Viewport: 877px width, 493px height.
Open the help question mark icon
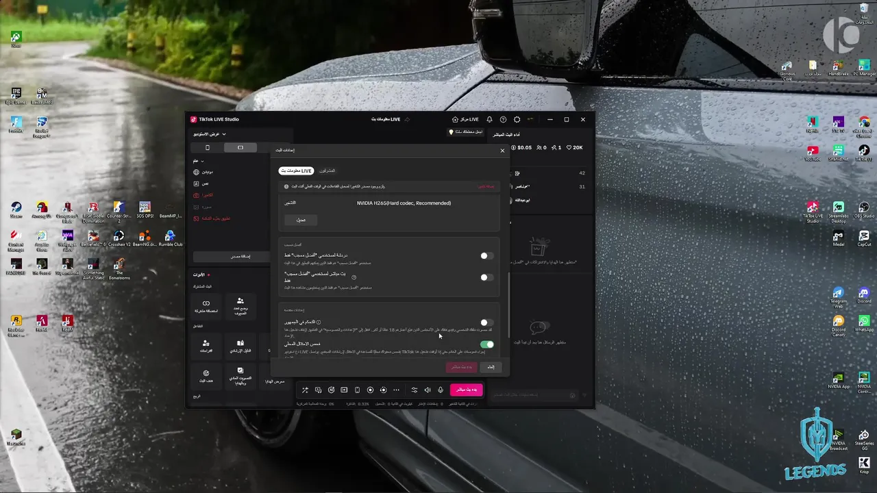point(503,119)
